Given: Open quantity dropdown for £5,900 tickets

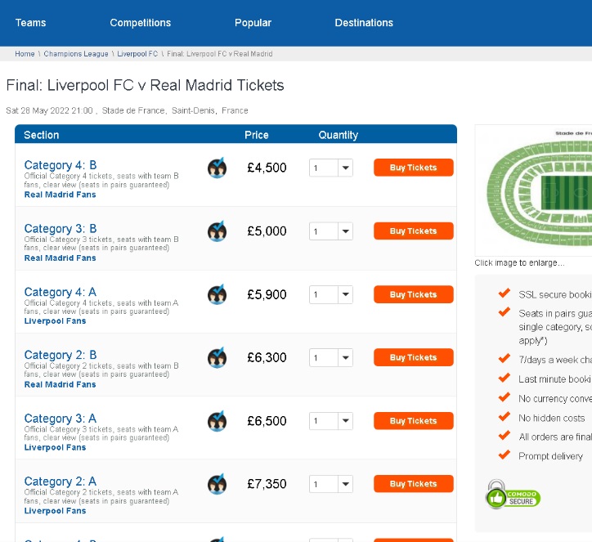Looking at the screenshot, I should click(x=331, y=294).
